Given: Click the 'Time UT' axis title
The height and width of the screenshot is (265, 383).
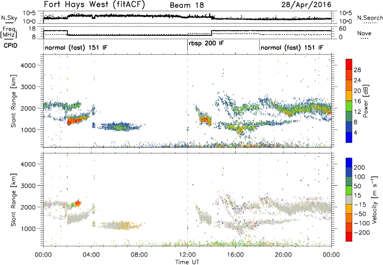Looking at the screenshot, I should click(187, 262).
